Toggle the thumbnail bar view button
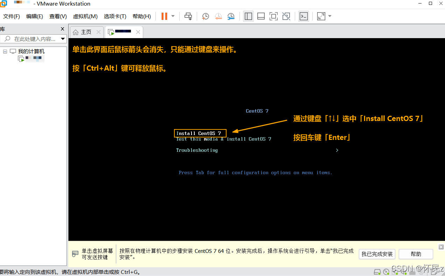The image size is (445, 276). [261, 16]
